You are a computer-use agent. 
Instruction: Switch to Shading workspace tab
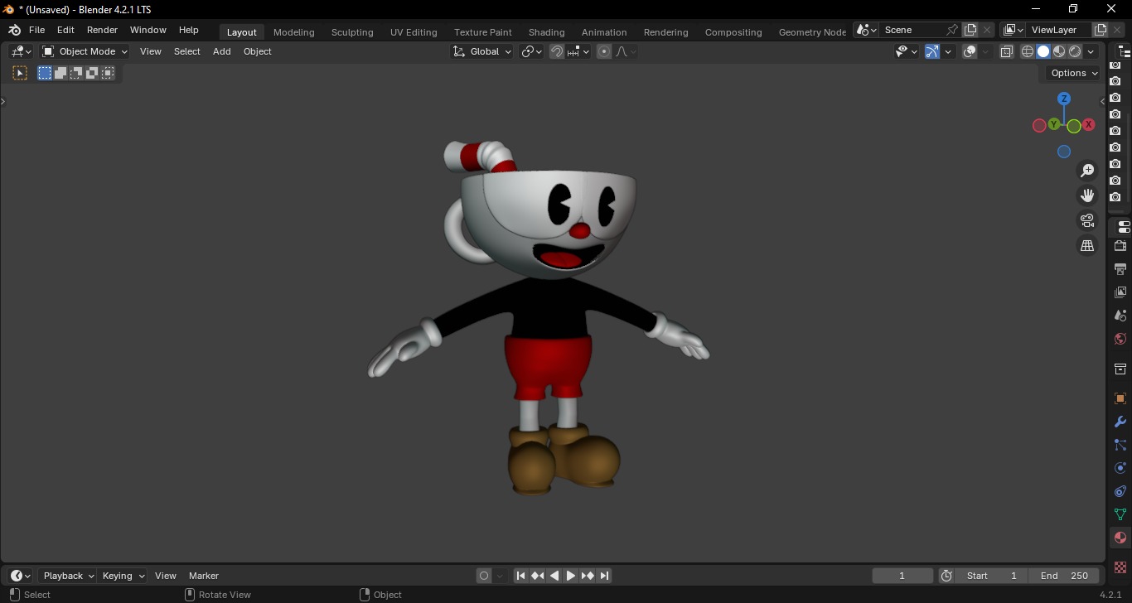point(546,32)
